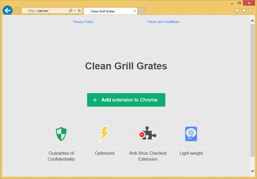Open the address bar dropdown arrow
Image resolution: width=257 pixels, height=179 pixels.
(75, 11)
